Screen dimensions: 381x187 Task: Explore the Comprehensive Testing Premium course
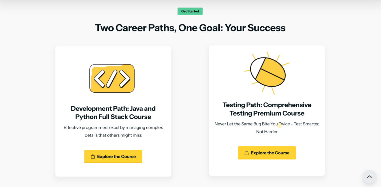click(x=267, y=153)
